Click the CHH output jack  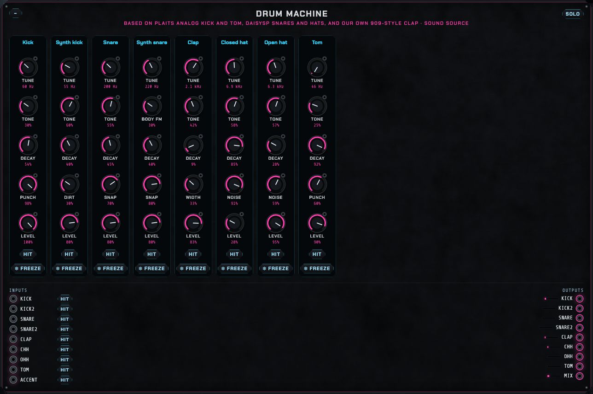pyautogui.click(x=580, y=347)
